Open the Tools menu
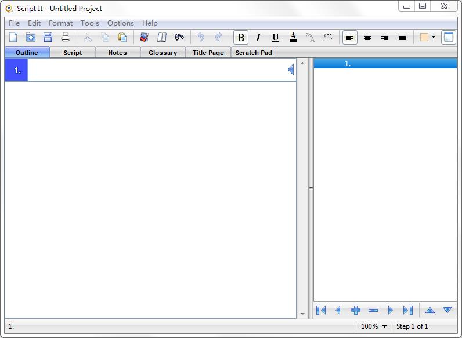This screenshot has height=338, width=462. tap(90, 23)
